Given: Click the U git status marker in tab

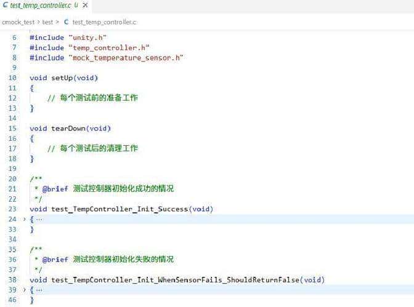Looking at the screenshot, I should [76, 5].
